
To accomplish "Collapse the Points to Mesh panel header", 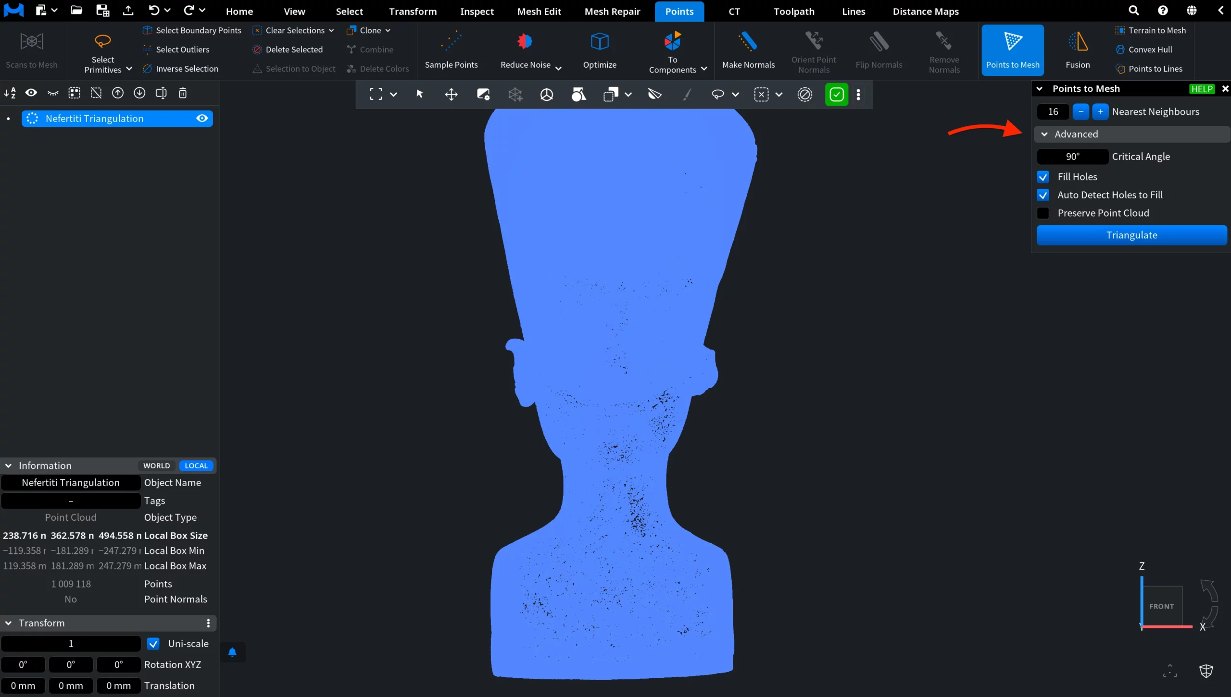I will [1039, 88].
